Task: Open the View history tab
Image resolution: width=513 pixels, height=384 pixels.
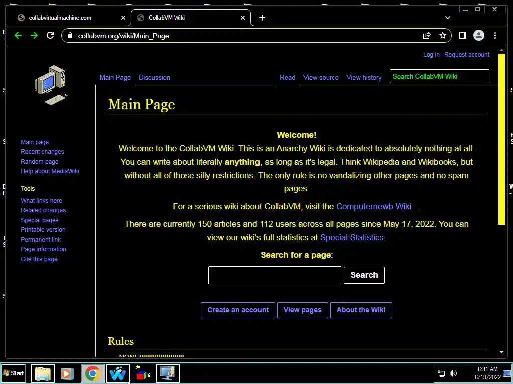Action: tap(364, 77)
